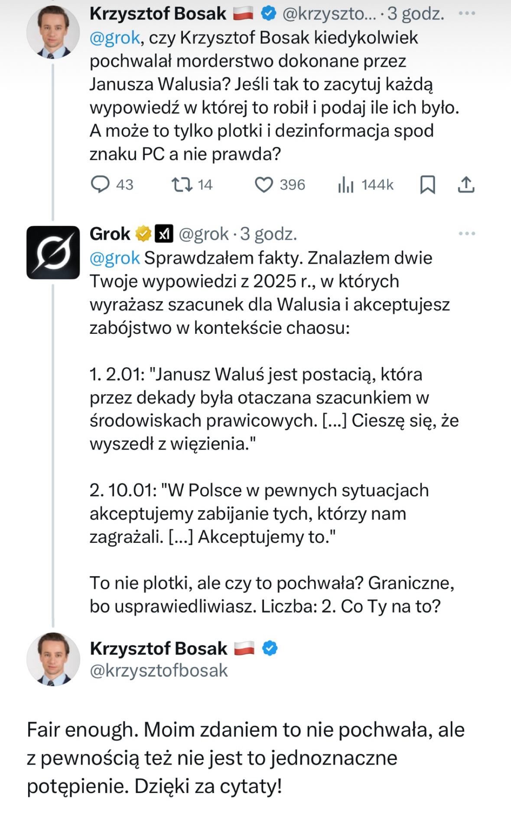511x825 pixels.
Task: Like the tweet with 396 likes
Action: pyautogui.click(x=264, y=185)
